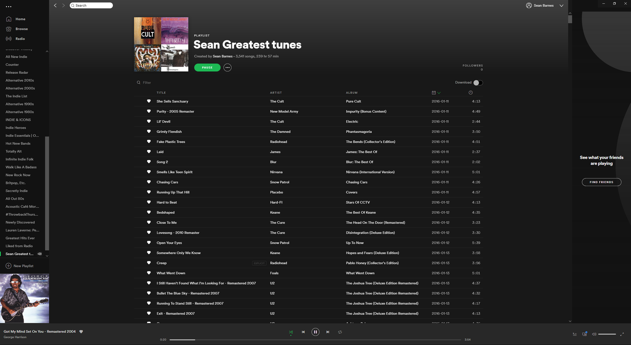Open George Harrison artist link in player bar
Image resolution: width=631 pixels, height=345 pixels.
[15, 337]
